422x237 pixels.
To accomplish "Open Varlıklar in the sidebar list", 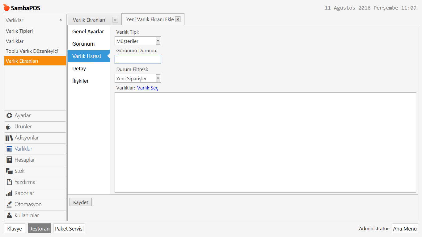I will [35, 41].
